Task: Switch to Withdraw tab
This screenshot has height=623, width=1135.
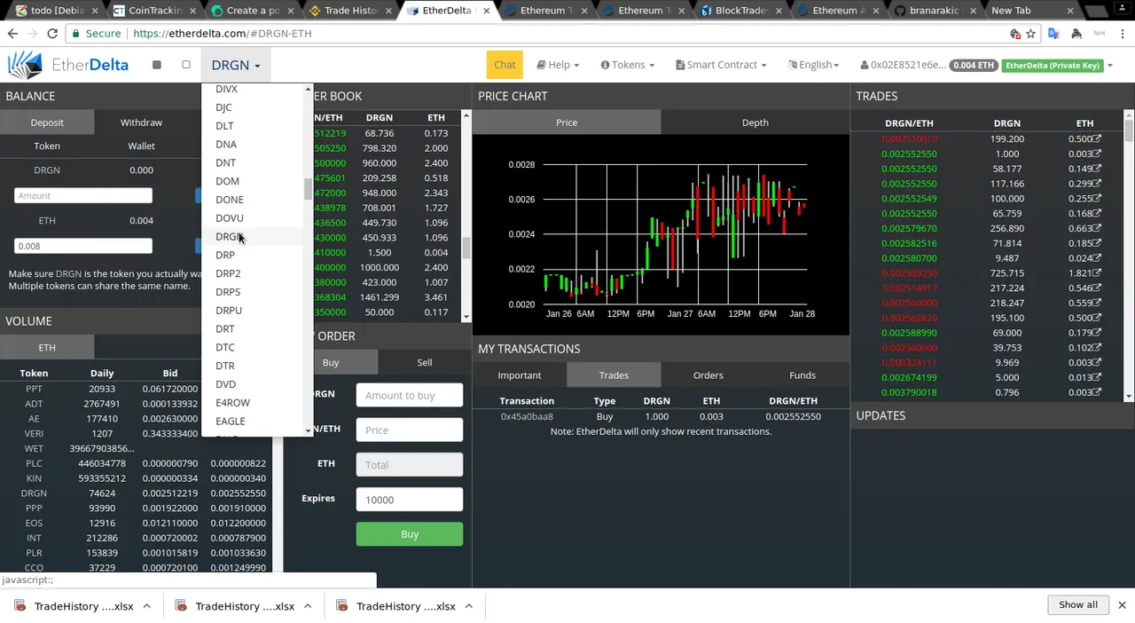Action: point(141,122)
